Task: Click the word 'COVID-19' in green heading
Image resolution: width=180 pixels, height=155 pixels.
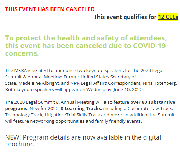Action: point(149,46)
